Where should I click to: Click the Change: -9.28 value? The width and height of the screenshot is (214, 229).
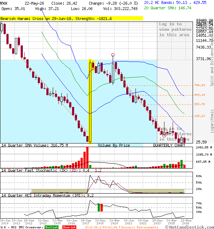point(113,3)
